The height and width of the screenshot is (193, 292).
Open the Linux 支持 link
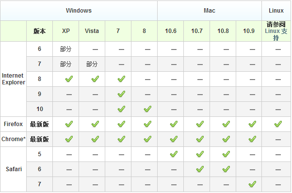click(276, 34)
